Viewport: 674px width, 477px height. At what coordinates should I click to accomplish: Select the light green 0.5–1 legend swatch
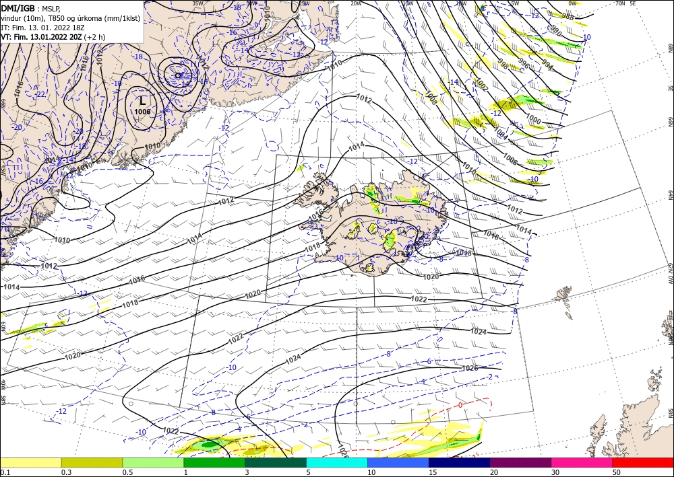[x=153, y=462]
